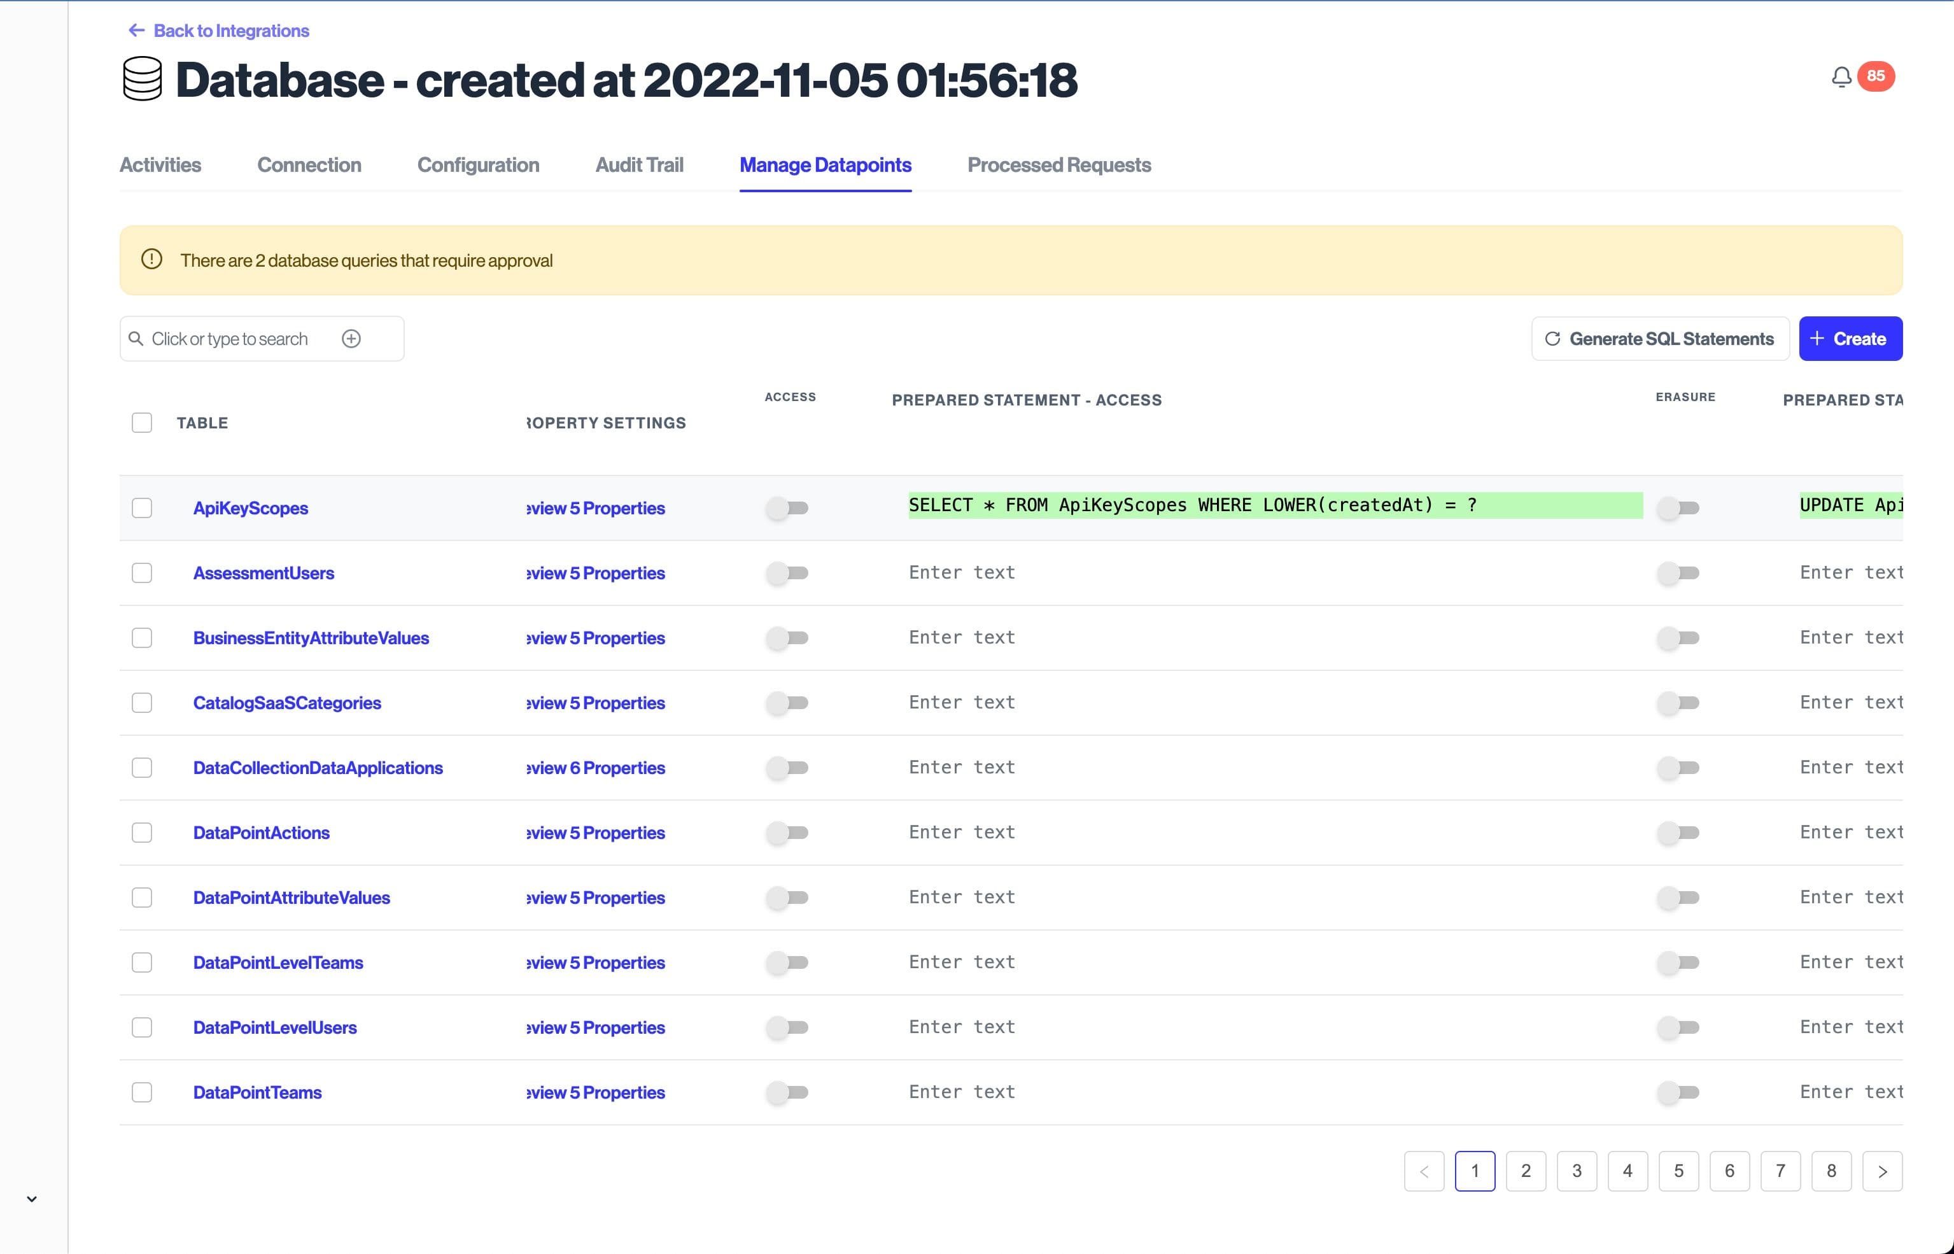1954x1254 pixels.
Task: Click Generate SQL Statements button
Action: coord(1659,339)
